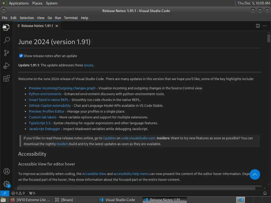Open the JavaScript Debugger link
The image size is (271, 203).
pos(44,129)
